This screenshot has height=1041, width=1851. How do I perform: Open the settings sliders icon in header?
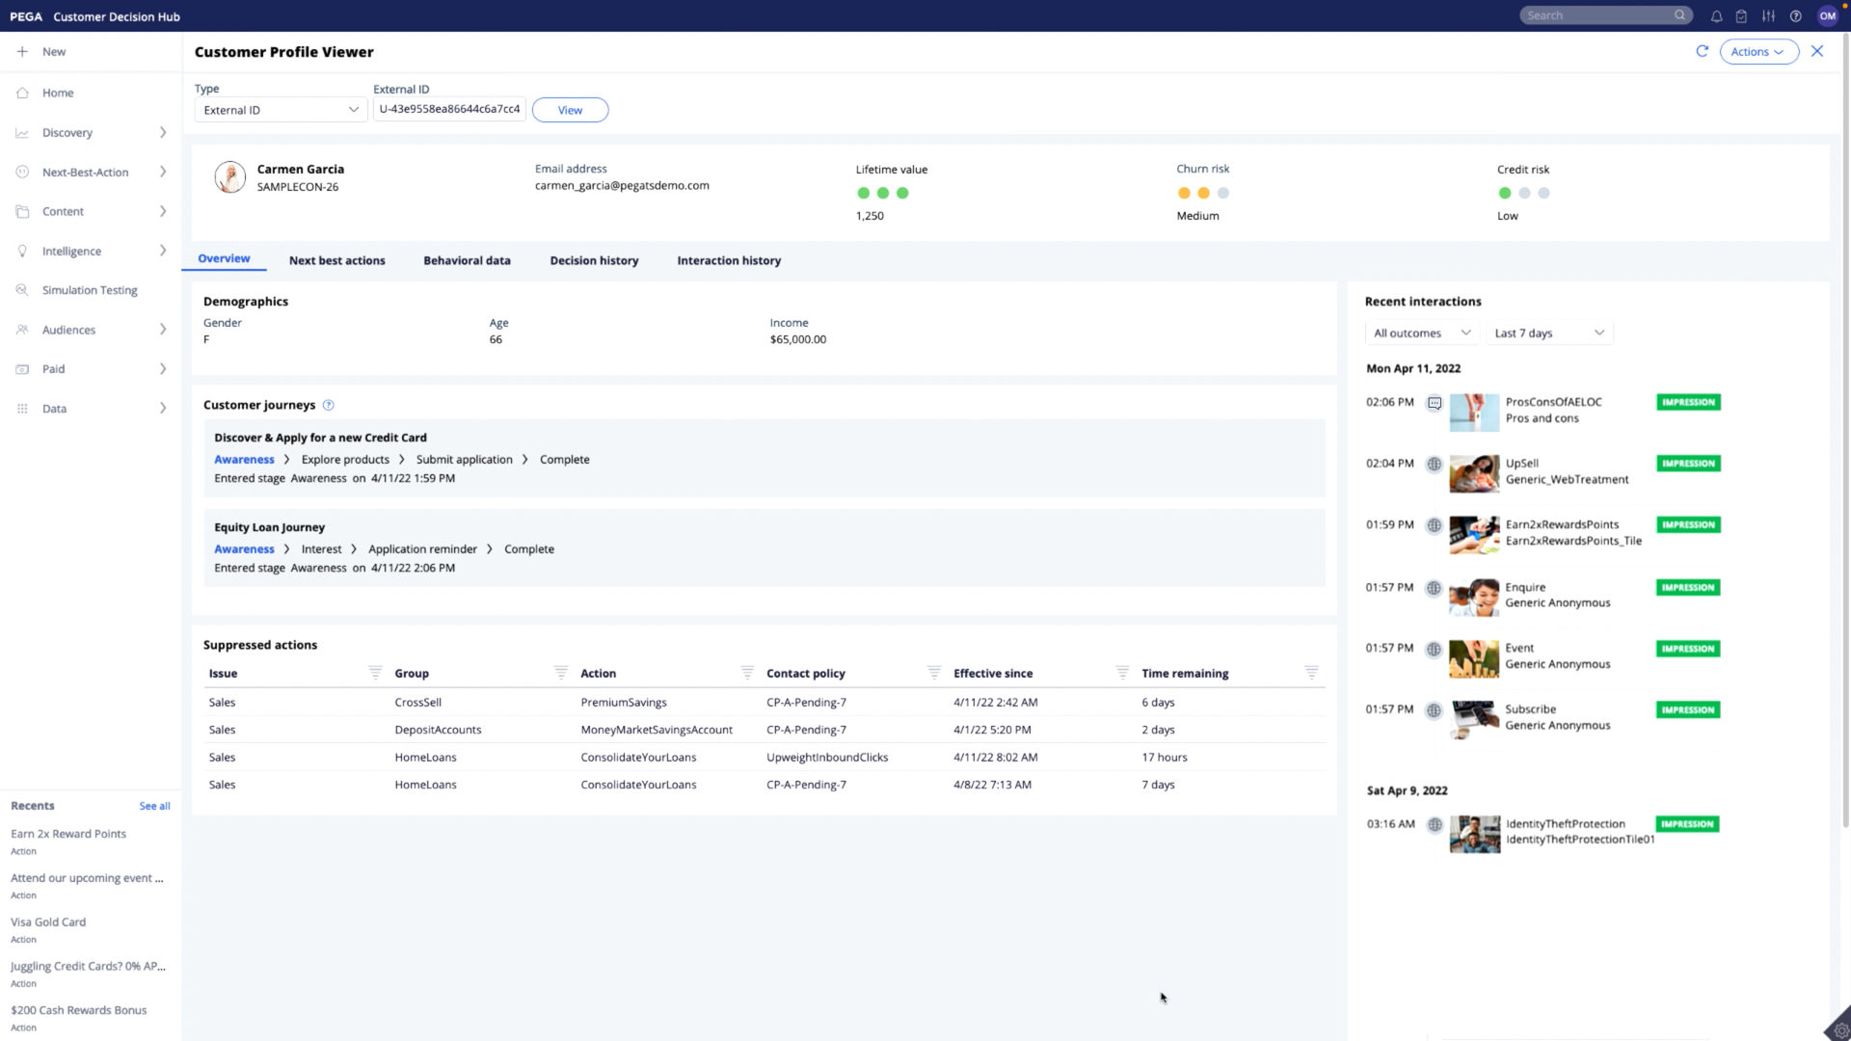tap(1769, 15)
